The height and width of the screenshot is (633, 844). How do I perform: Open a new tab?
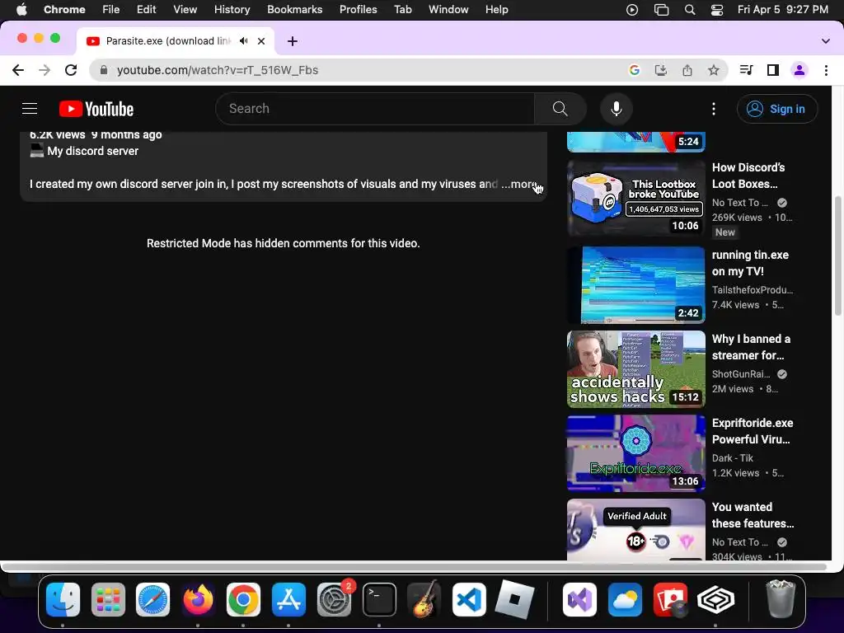coord(293,41)
